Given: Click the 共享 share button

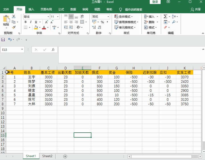Looking at the screenshot, I should (196, 9).
